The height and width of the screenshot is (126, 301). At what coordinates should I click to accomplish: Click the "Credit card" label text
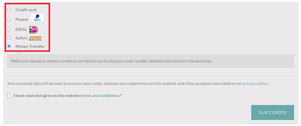point(26,10)
